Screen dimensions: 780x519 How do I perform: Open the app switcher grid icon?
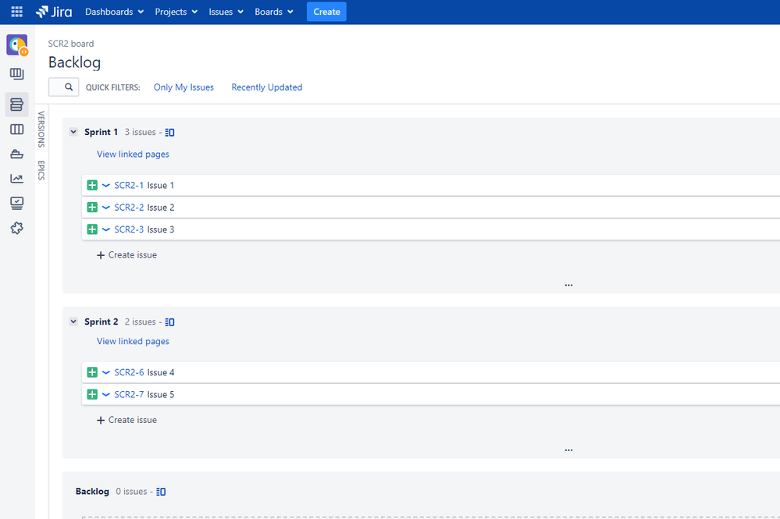coord(16,12)
